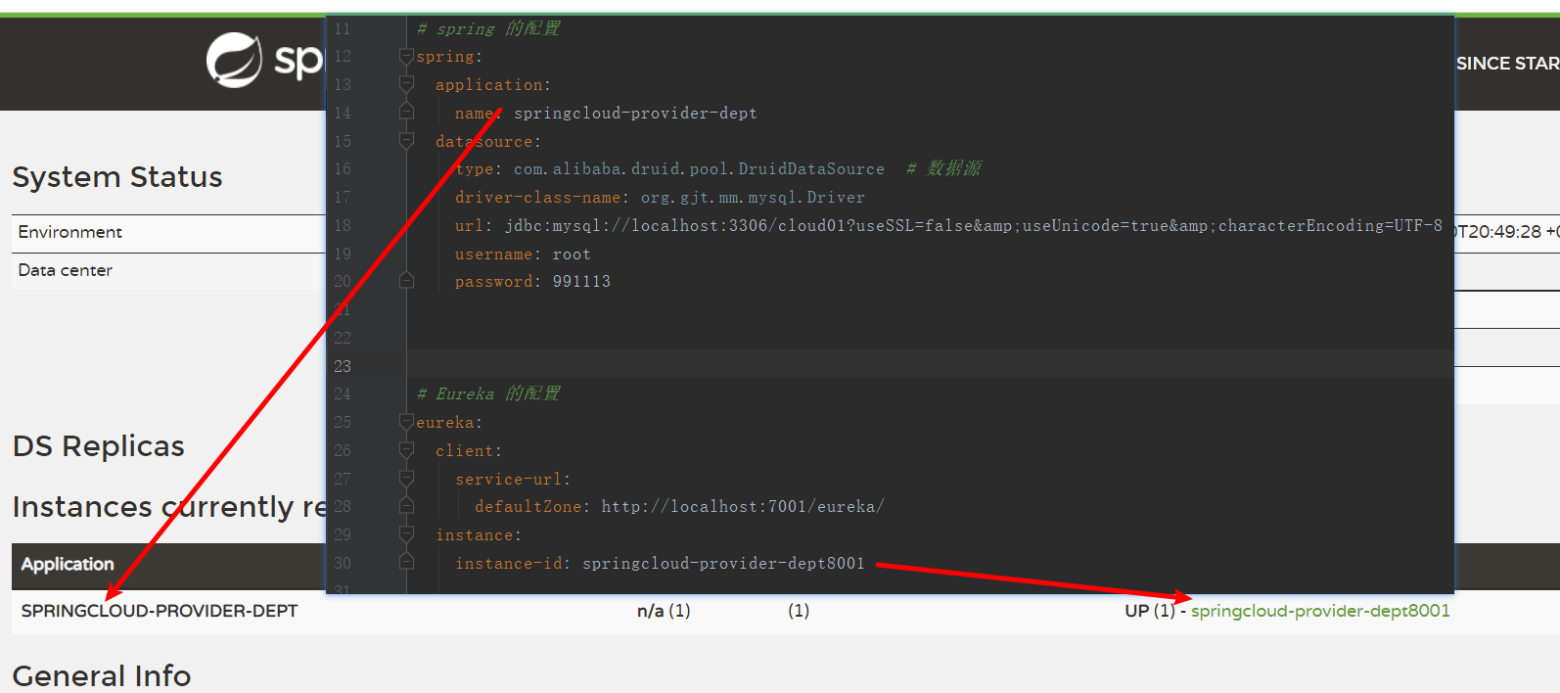Click the Instances currently registered heading
This screenshot has height=693, width=1560.
170,507
